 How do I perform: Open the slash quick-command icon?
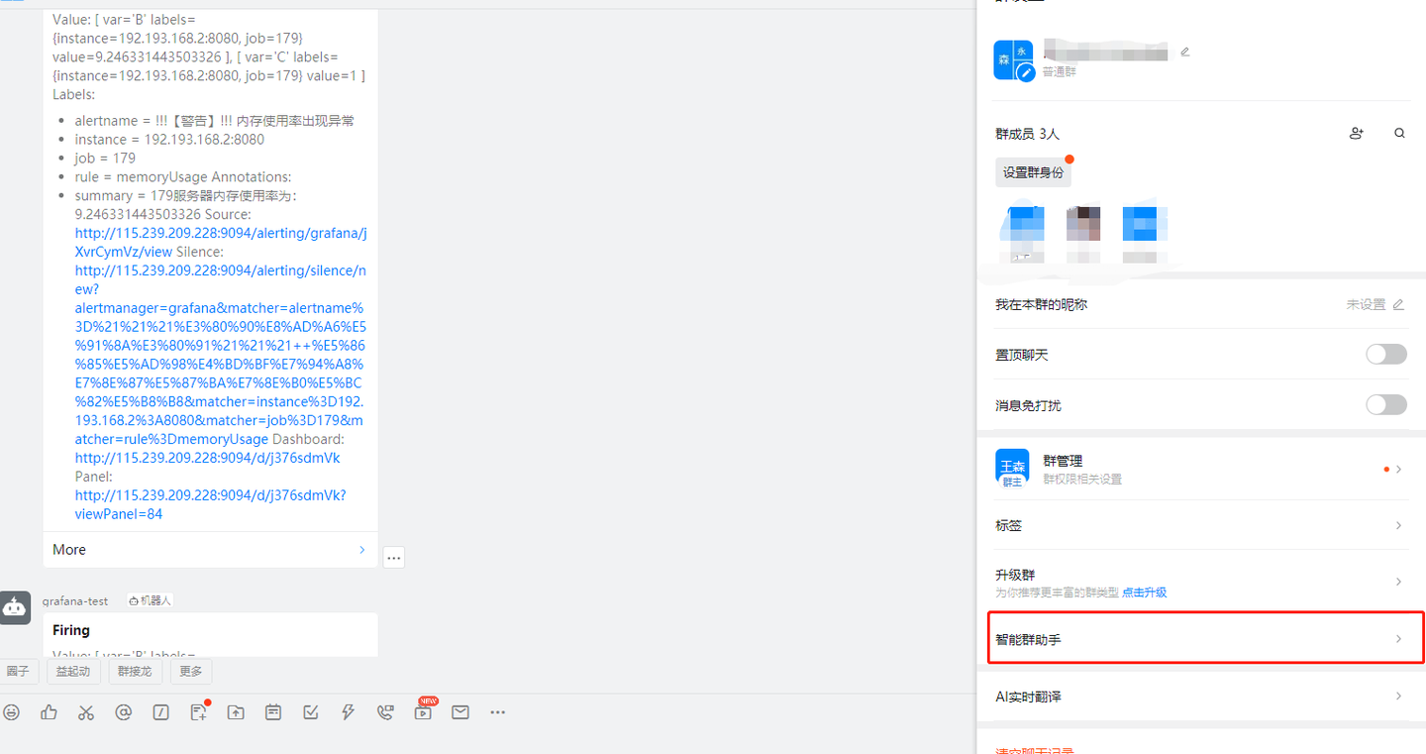(160, 712)
